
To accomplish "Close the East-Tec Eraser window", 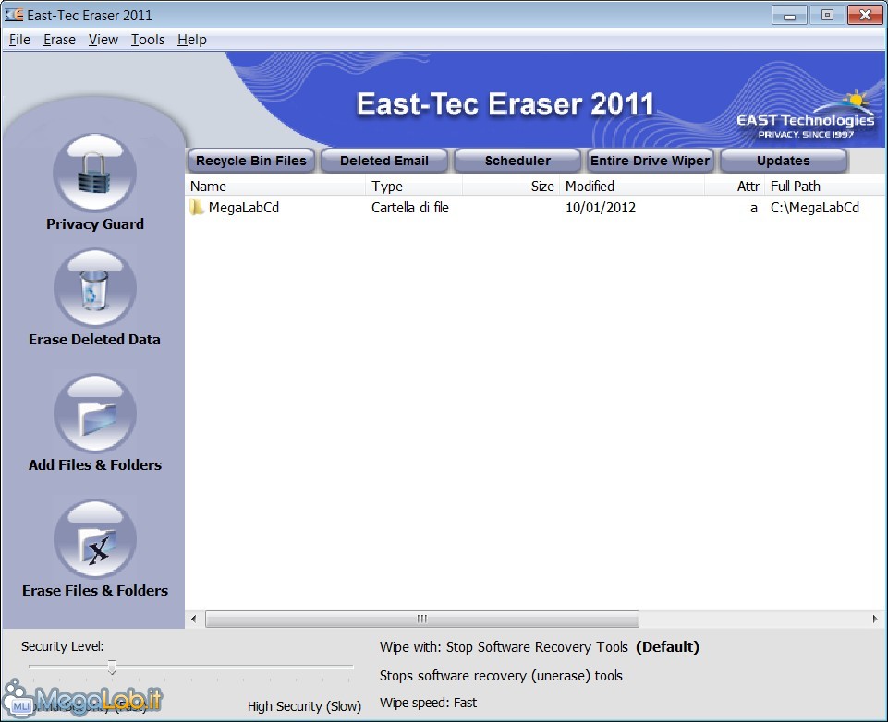I will [x=865, y=16].
